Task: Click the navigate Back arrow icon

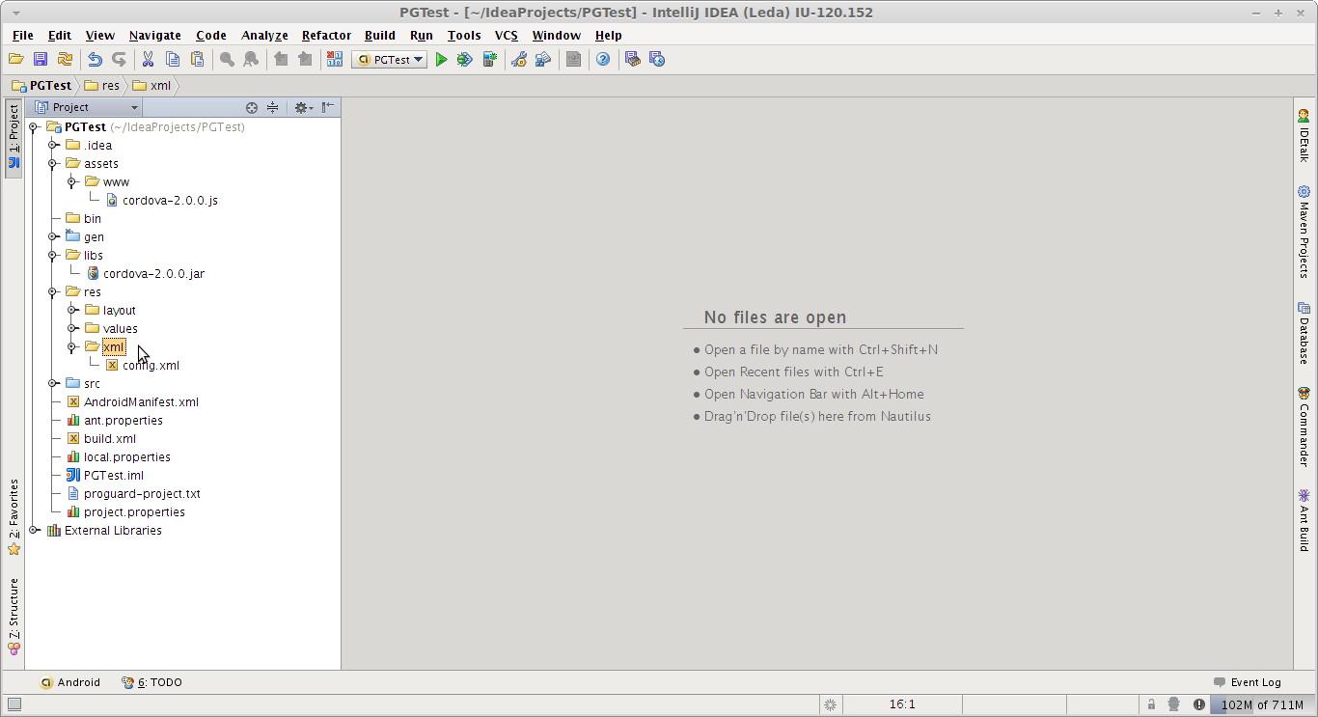Action: (x=281, y=59)
